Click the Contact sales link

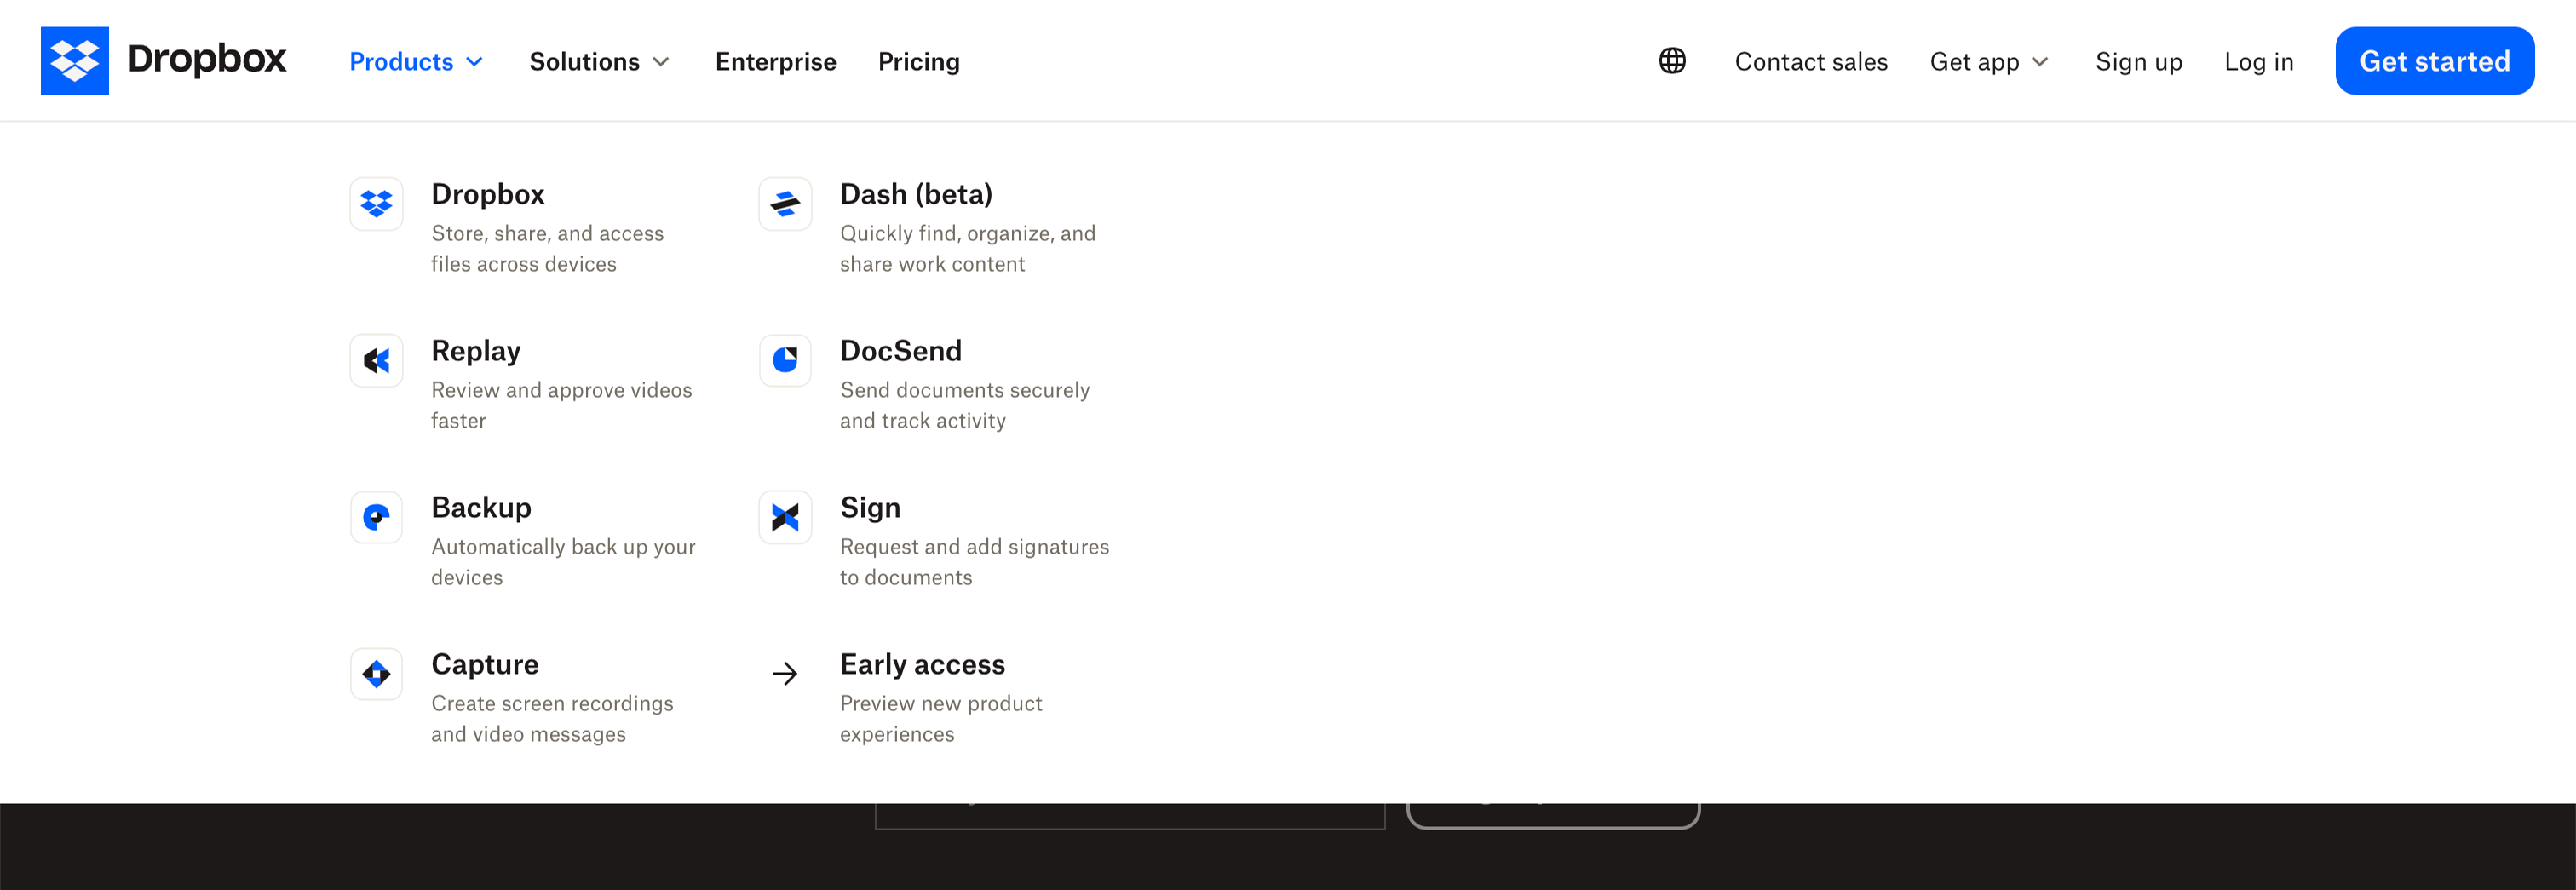(x=1811, y=62)
